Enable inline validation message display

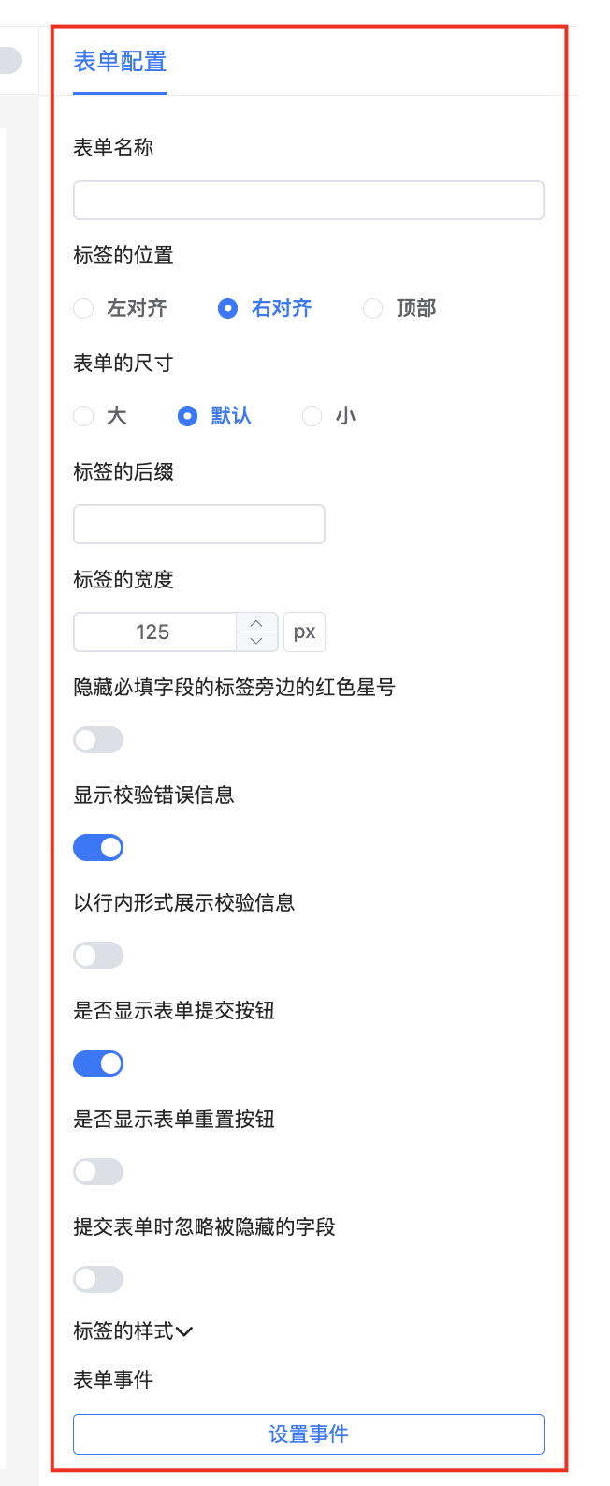[97, 955]
